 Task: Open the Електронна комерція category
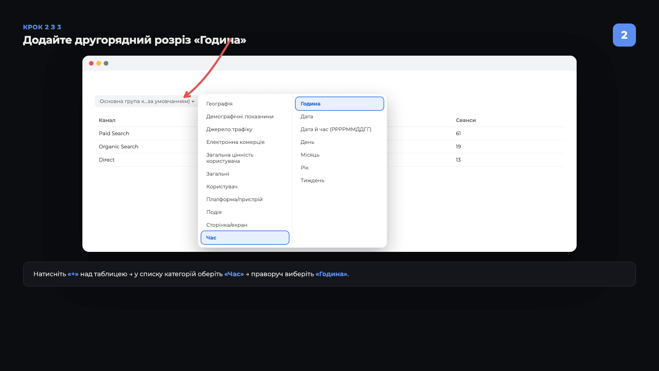click(x=235, y=142)
